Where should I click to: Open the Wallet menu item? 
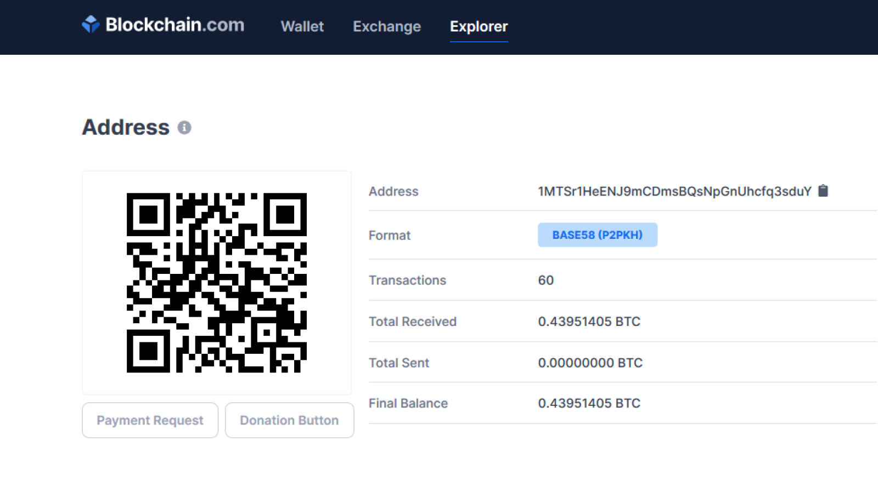tap(302, 26)
